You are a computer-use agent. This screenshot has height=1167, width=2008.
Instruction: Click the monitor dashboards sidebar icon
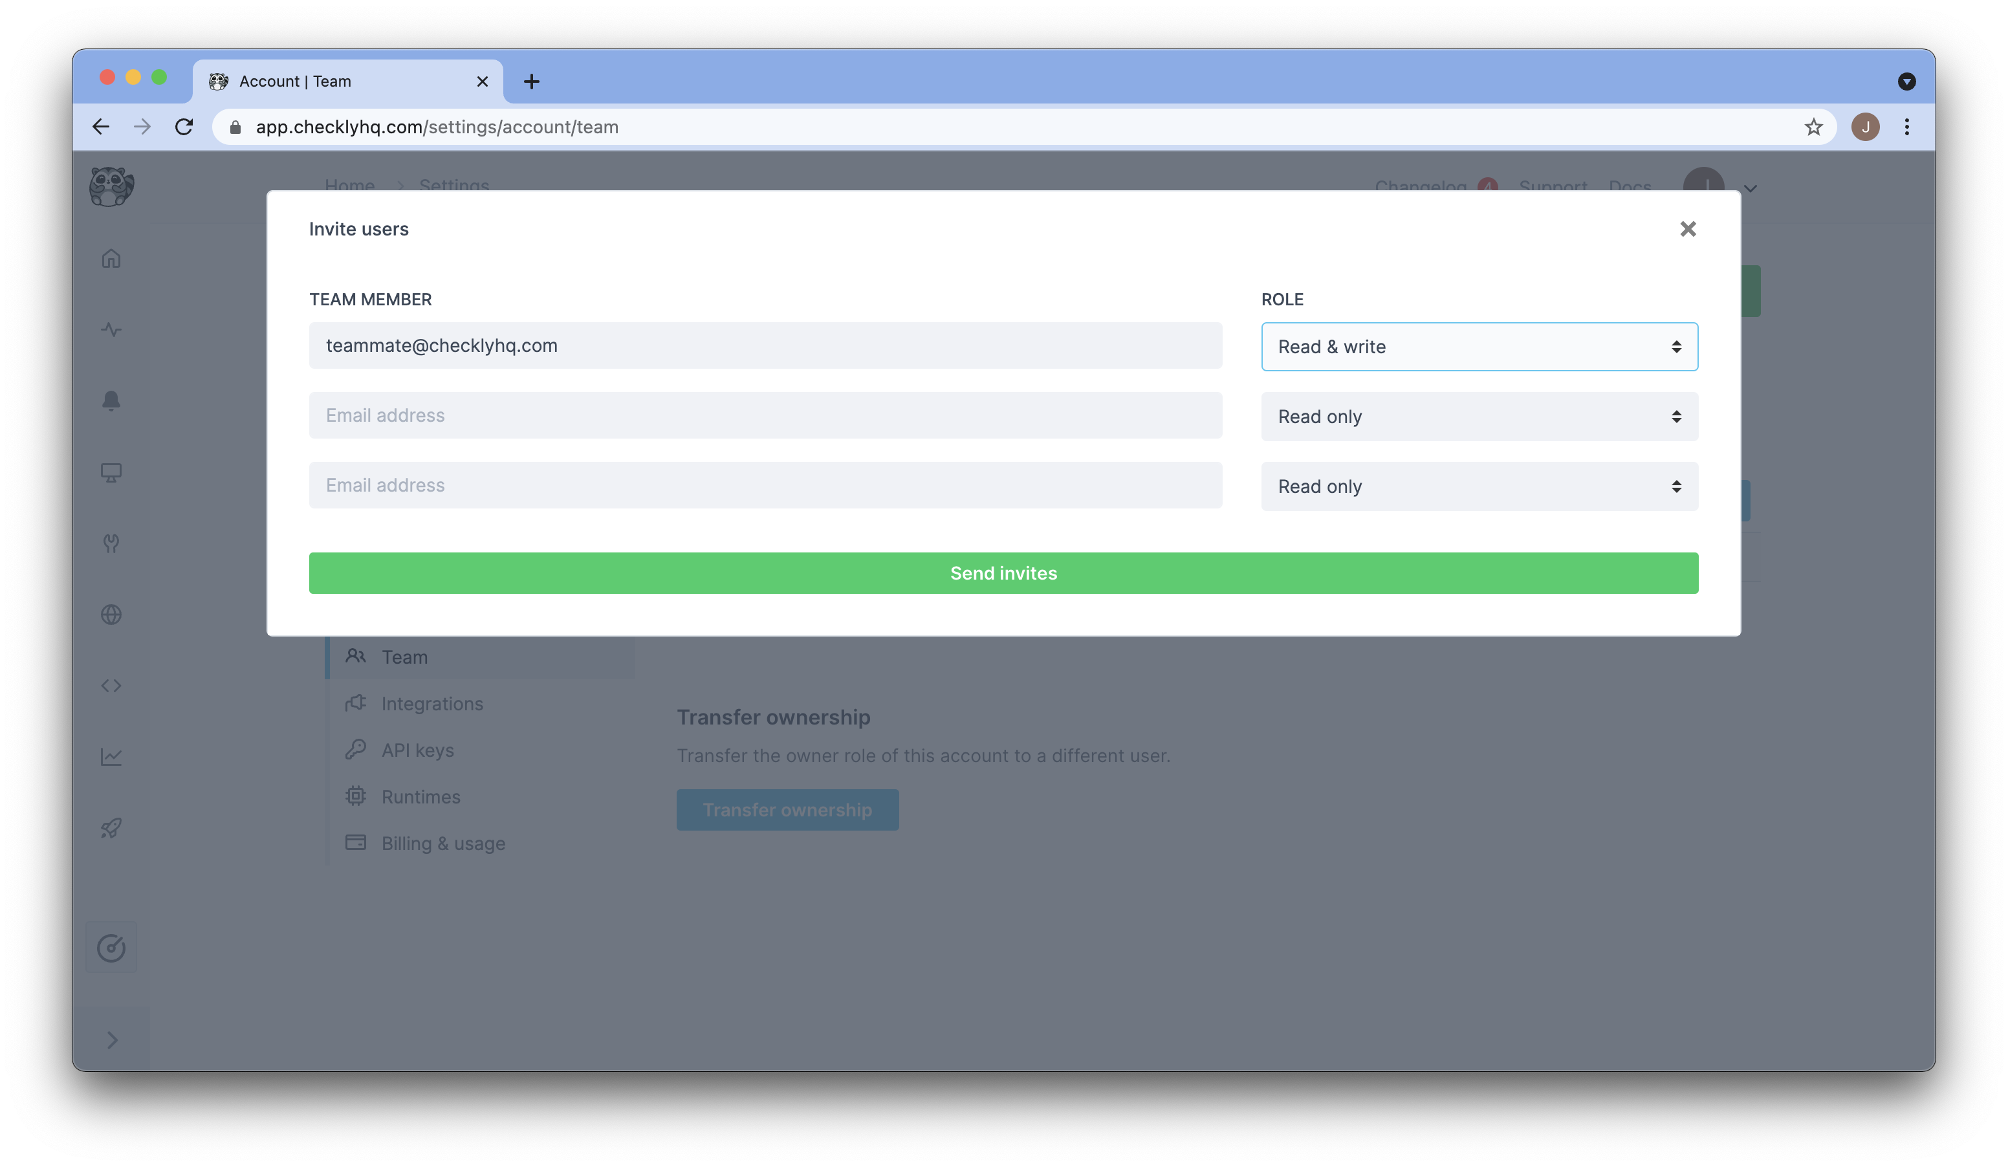pyautogui.click(x=111, y=472)
